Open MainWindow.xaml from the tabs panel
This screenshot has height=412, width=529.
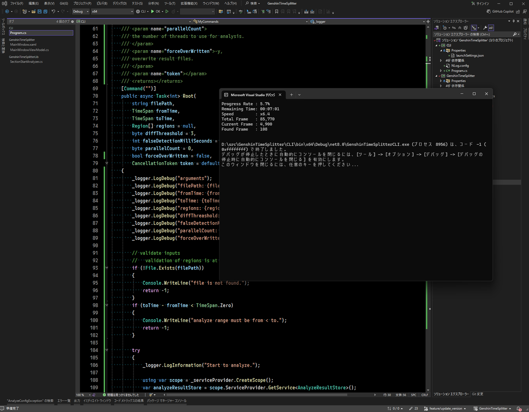pyautogui.click(x=23, y=44)
